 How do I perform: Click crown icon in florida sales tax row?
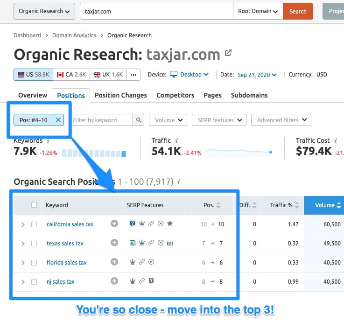(133, 262)
